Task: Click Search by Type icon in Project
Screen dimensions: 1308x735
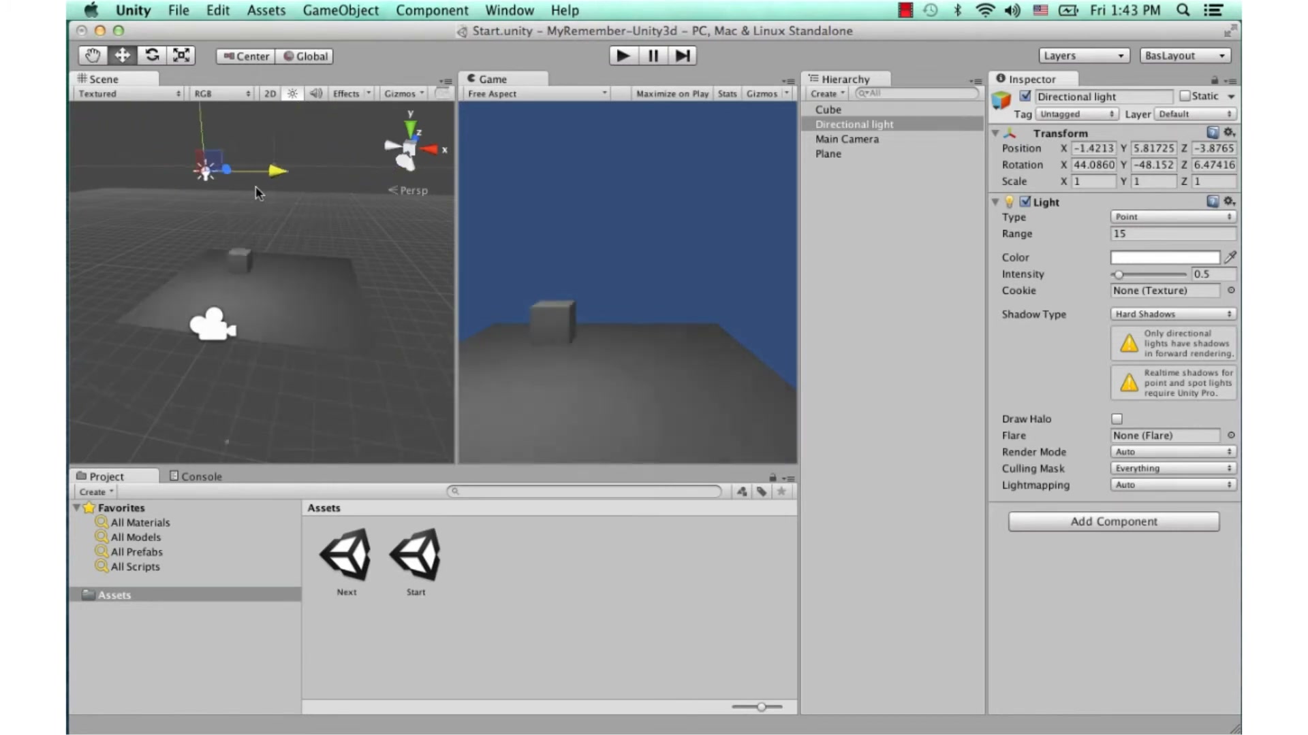Action: pyautogui.click(x=742, y=491)
